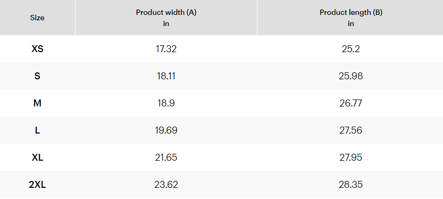The image size is (443, 199).
Task: Click the M size label
Action: (37, 103)
